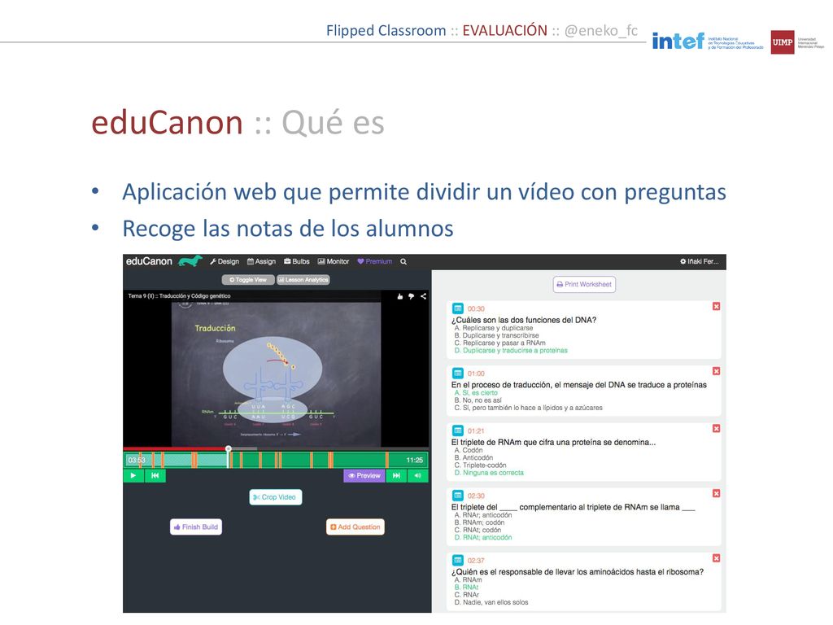The height and width of the screenshot is (625, 833).
Task: Click the Add Question button
Action: [x=355, y=527]
